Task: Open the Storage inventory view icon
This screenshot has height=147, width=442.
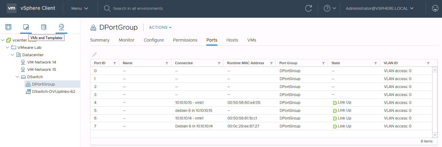Action: click(x=44, y=27)
